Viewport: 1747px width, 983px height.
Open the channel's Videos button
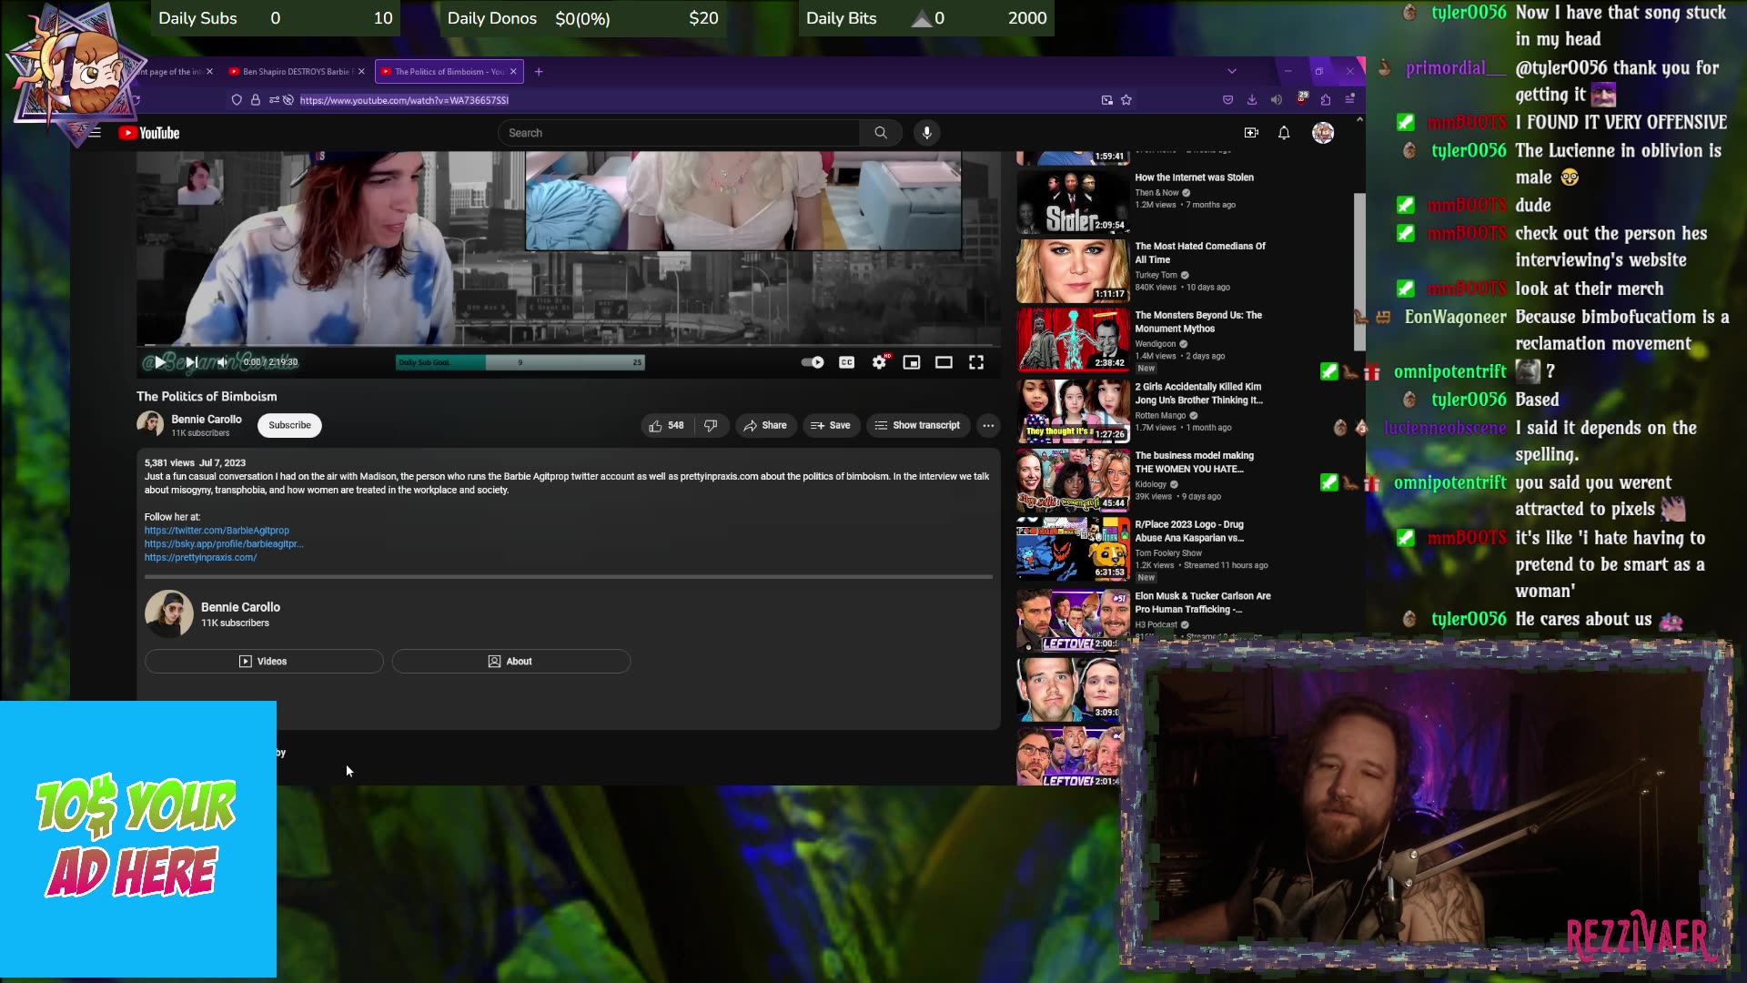(264, 662)
